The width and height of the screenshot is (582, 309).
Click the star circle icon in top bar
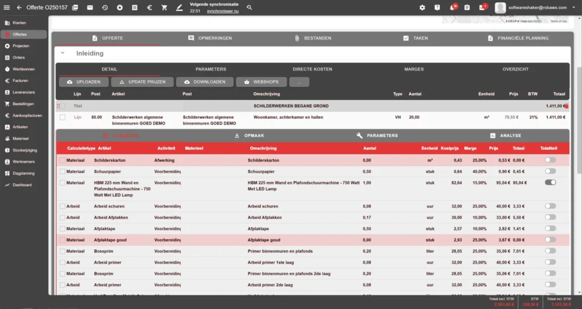119,7
